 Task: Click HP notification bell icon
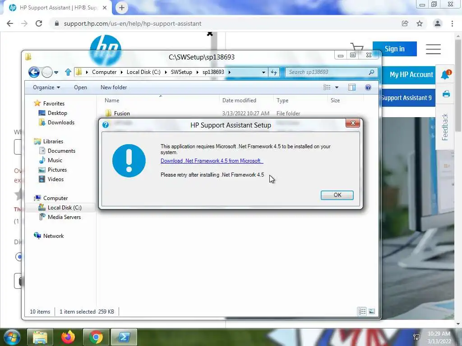click(x=445, y=75)
